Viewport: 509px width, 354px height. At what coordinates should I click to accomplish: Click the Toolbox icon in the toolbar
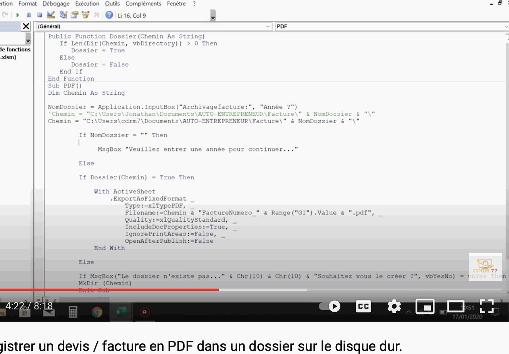point(96,15)
